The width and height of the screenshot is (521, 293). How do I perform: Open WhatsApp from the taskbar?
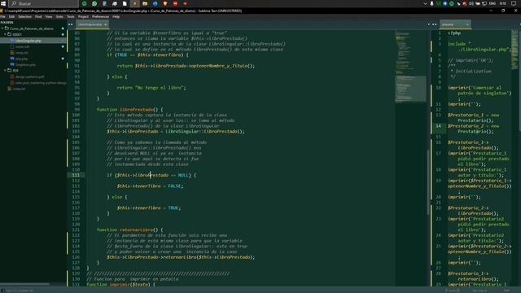point(94,3)
